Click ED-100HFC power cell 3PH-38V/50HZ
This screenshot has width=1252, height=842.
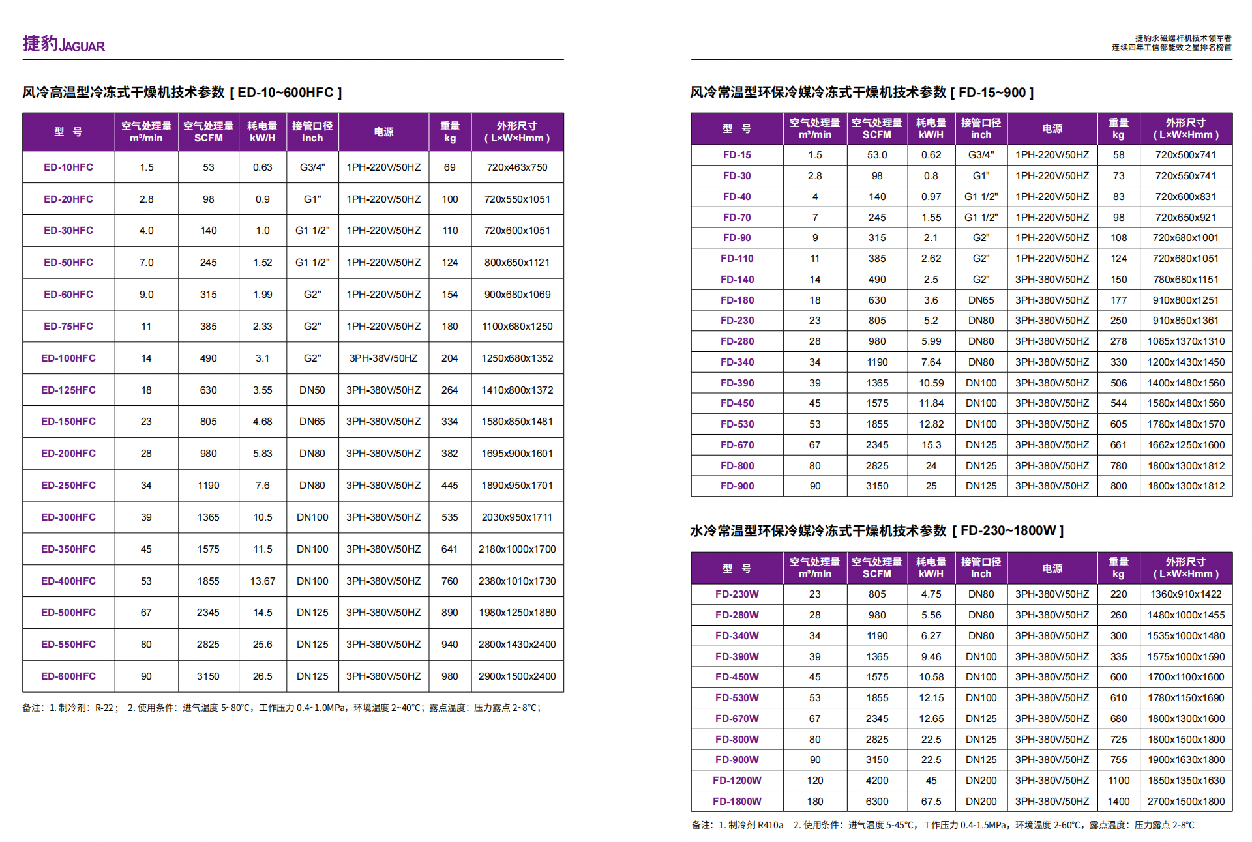[x=383, y=358]
